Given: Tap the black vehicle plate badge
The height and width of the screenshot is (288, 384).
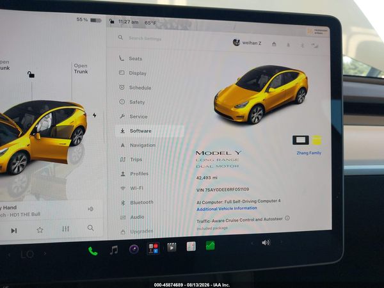Looking at the screenshot, I should (301, 140).
